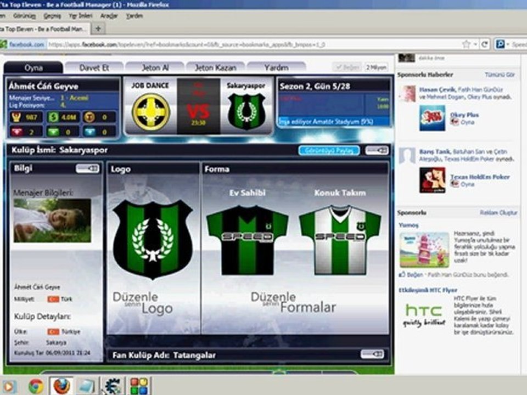Open the address bar history dropdown arrow
Image resolution: width=527 pixels, height=395 pixels.
(x=475, y=44)
